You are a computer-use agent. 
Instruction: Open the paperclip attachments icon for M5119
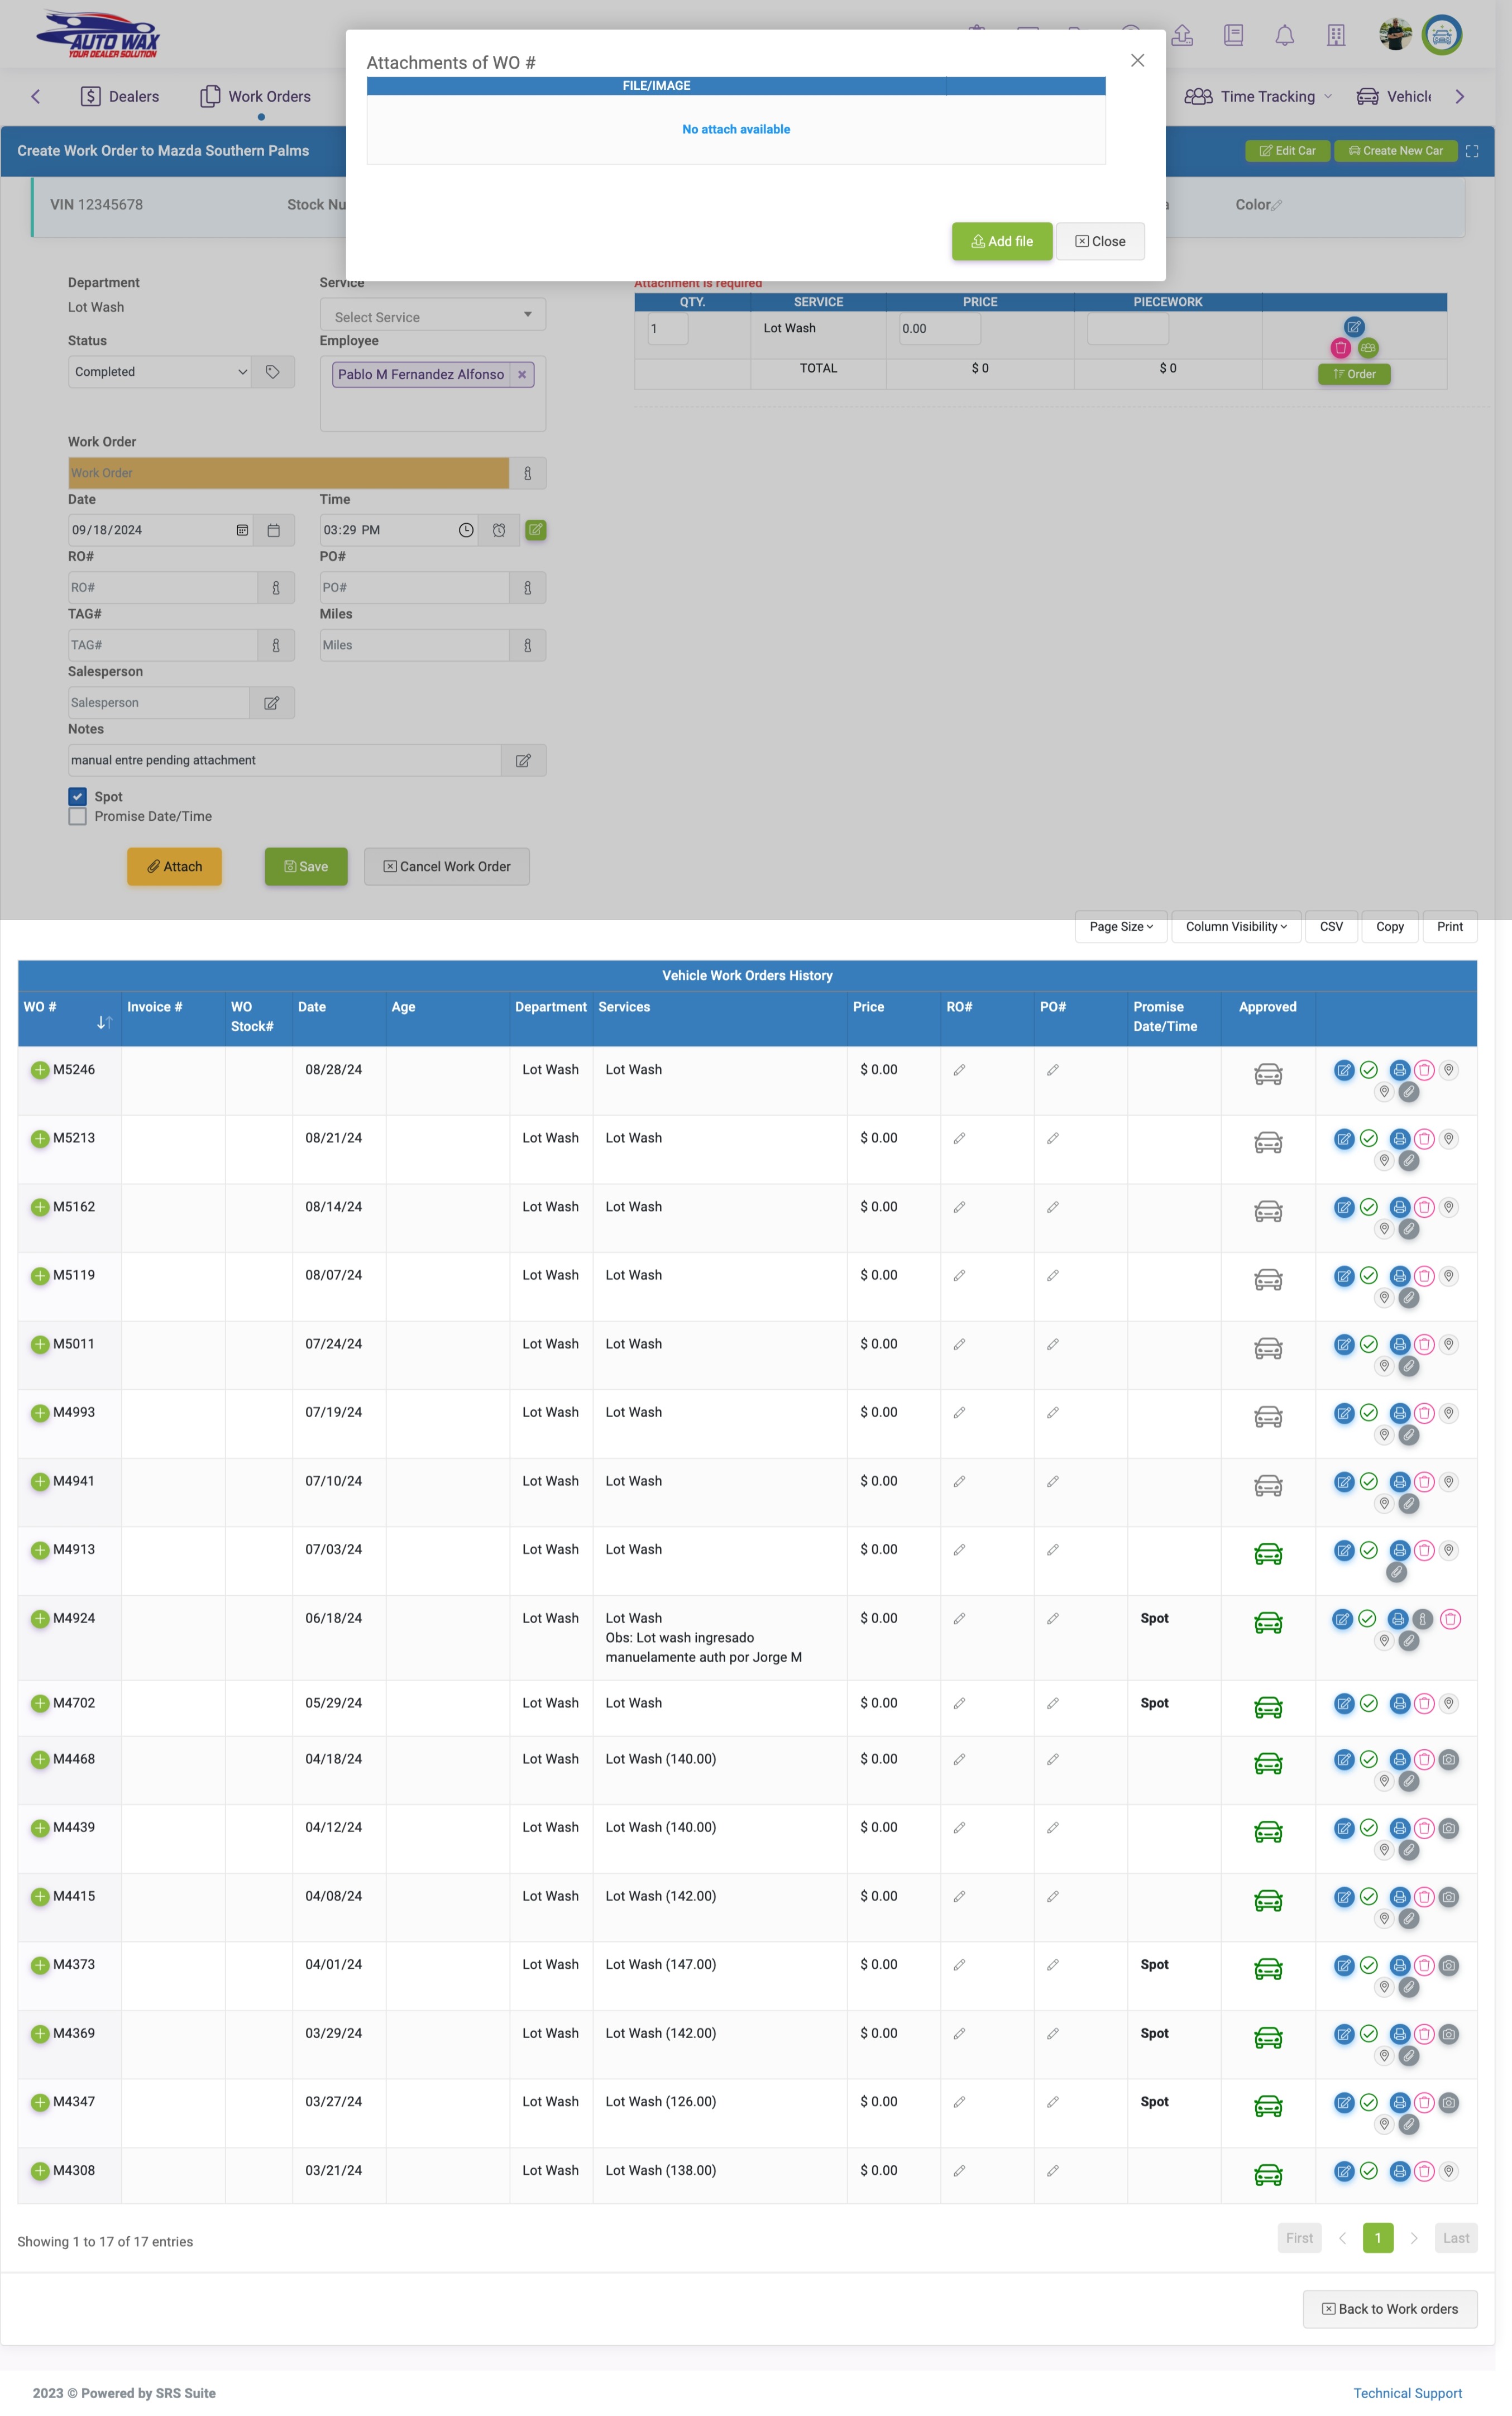point(1408,1298)
